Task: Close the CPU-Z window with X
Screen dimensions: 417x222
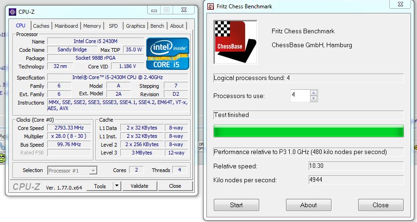Action: pos(183,10)
